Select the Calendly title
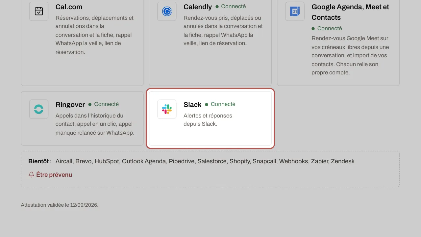 [x=198, y=7]
